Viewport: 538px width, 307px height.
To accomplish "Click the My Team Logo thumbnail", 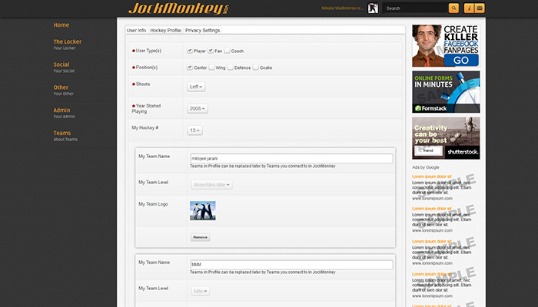I will (x=202, y=210).
